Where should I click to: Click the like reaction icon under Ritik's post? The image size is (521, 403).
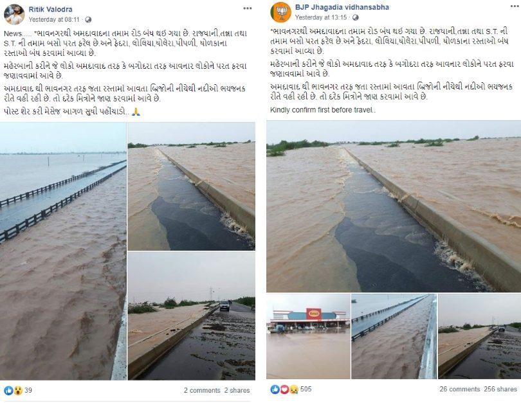point(8,390)
